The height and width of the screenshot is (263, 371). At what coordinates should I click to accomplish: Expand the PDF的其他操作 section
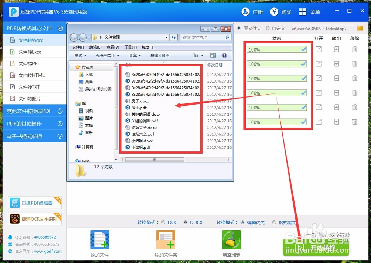60,124
